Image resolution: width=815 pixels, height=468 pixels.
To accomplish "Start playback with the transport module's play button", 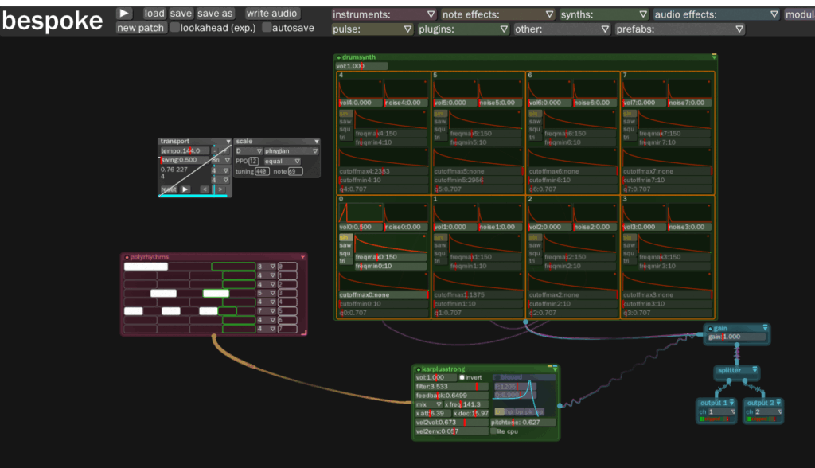I will 185,189.
